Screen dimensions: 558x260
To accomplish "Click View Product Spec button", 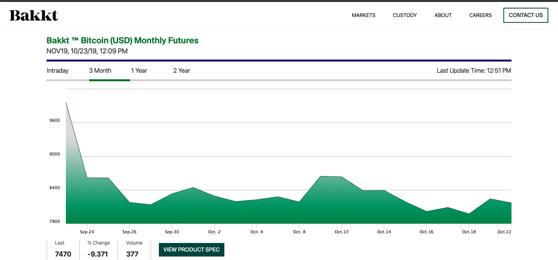I will point(191,250).
